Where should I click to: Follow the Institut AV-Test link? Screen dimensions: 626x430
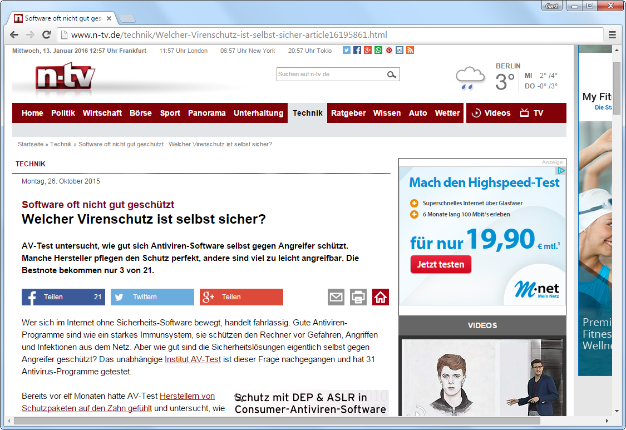[x=193, y=359]
